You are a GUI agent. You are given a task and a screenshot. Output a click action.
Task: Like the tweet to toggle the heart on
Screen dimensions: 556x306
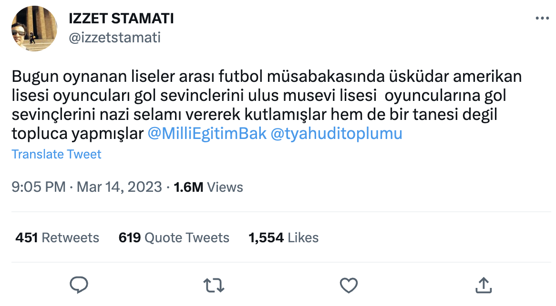(x=349, y=284)
